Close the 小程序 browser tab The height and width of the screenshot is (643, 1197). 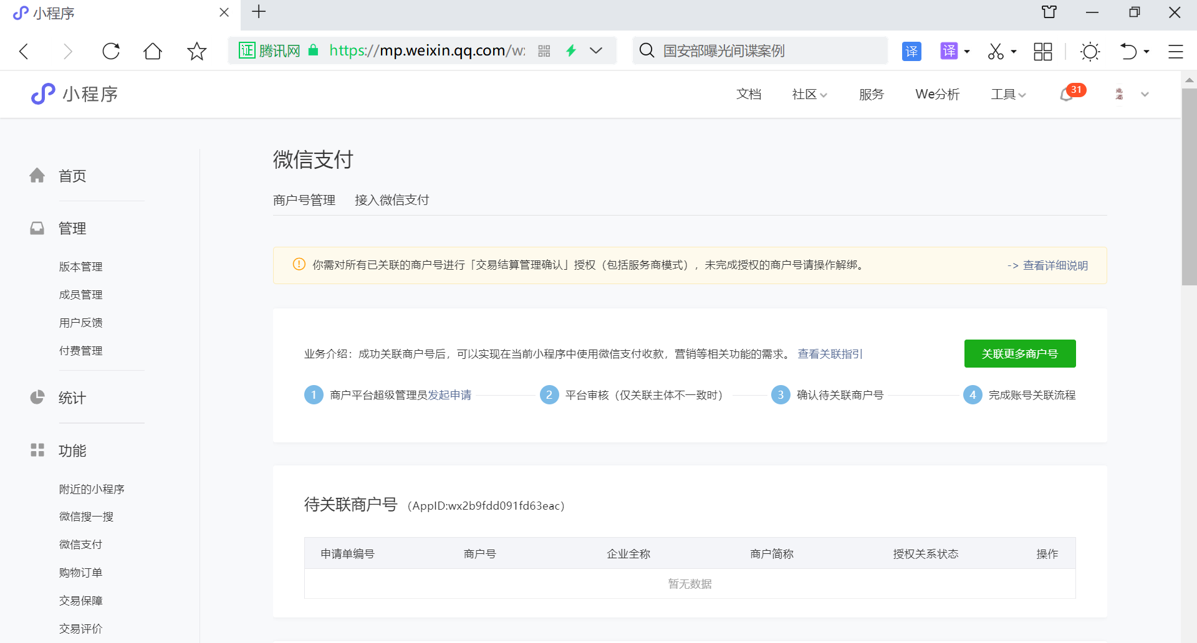pos(224,12)
